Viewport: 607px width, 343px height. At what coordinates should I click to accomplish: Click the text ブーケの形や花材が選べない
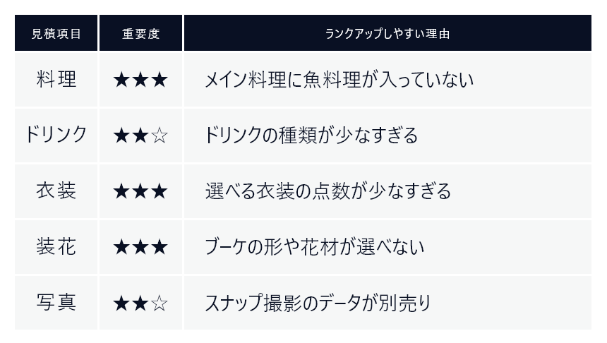314,246
